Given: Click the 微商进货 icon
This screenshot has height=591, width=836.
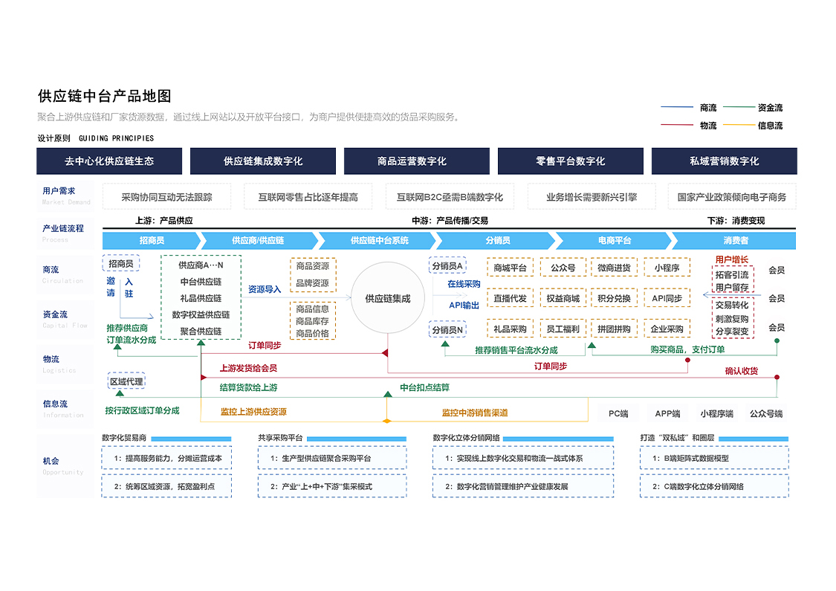Looking at the screenshot, I should click(x=615, y=267).
